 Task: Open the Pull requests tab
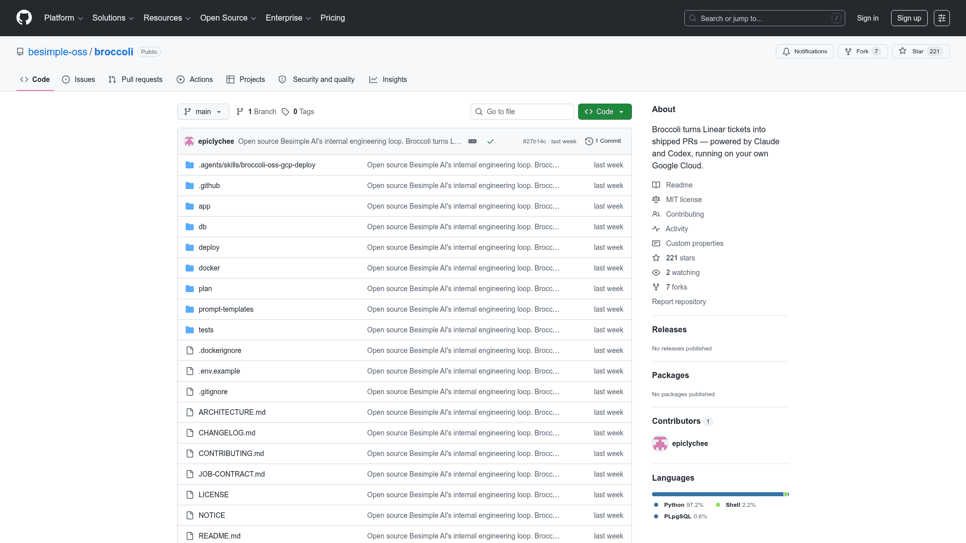(135, 79)
